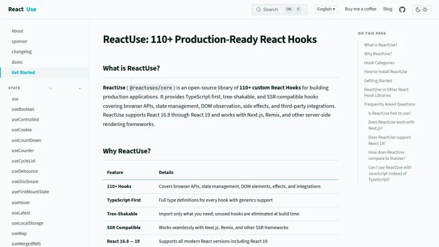Jump to Can I use ReactUse with JavaScript
Screen dimensions: 439x247
390,173
